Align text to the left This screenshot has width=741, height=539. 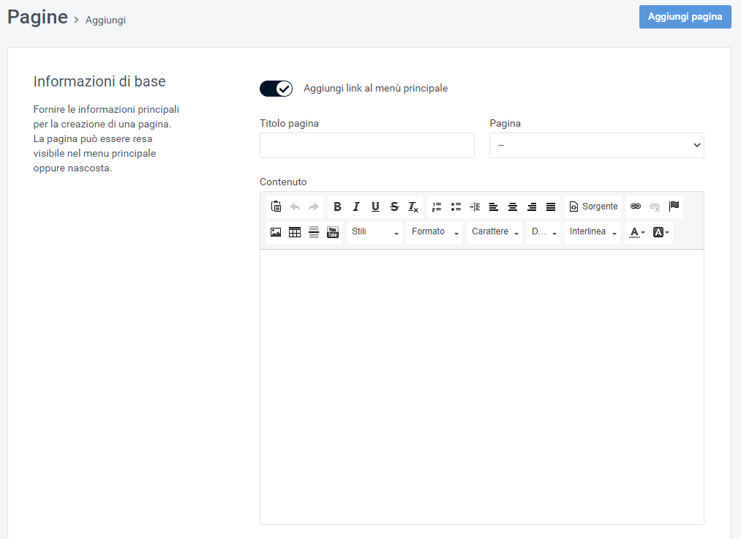click(493, 207)
